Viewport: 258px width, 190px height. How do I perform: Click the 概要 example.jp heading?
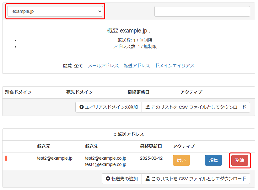point(129,31)
